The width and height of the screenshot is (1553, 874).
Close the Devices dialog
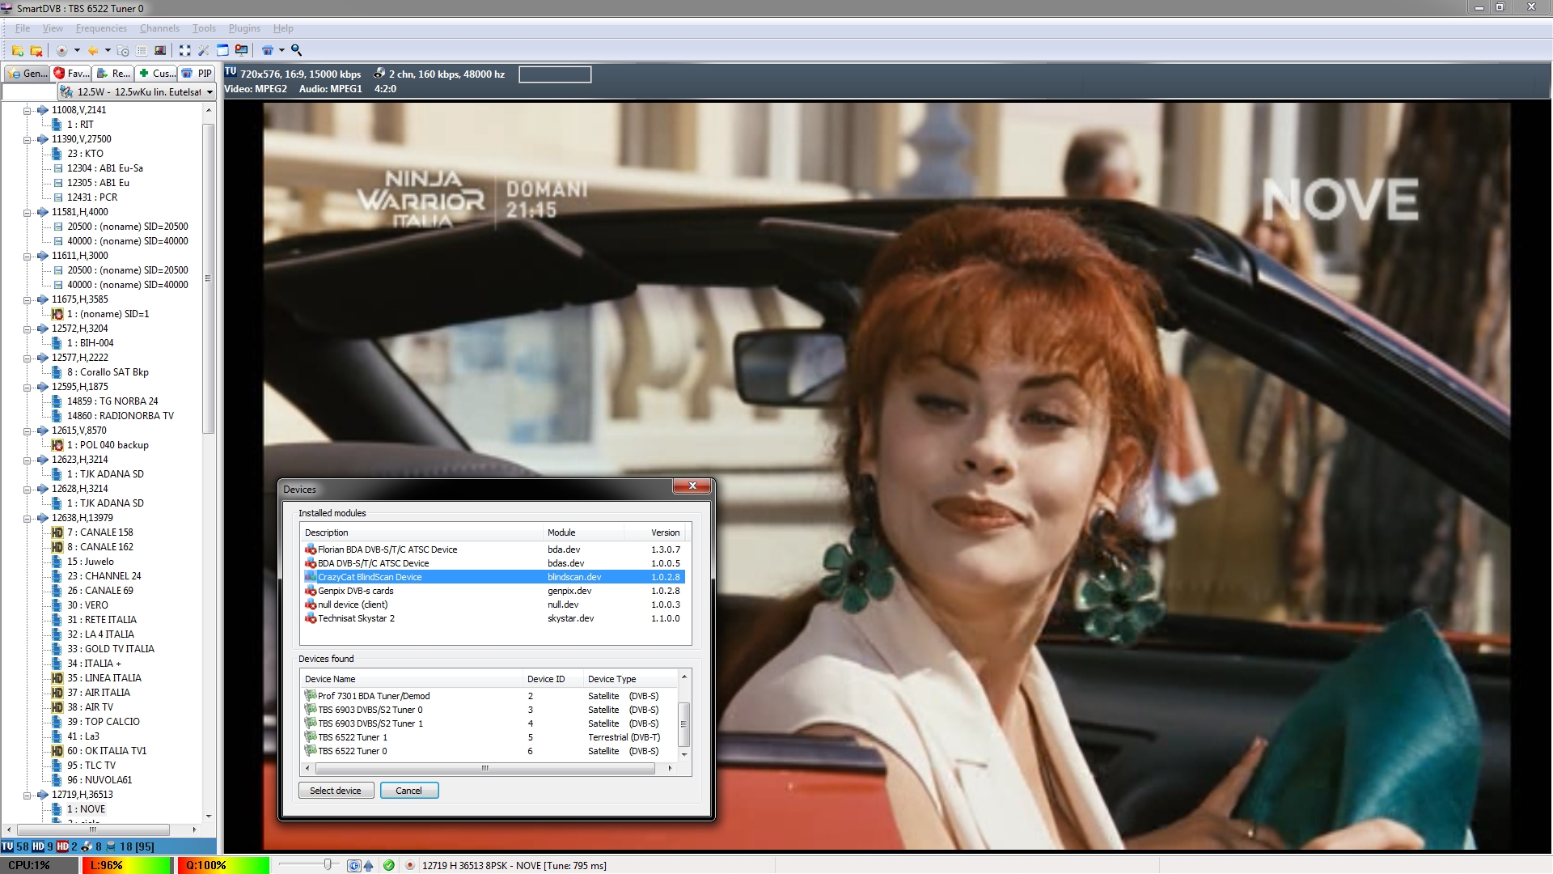pos(692,486)
